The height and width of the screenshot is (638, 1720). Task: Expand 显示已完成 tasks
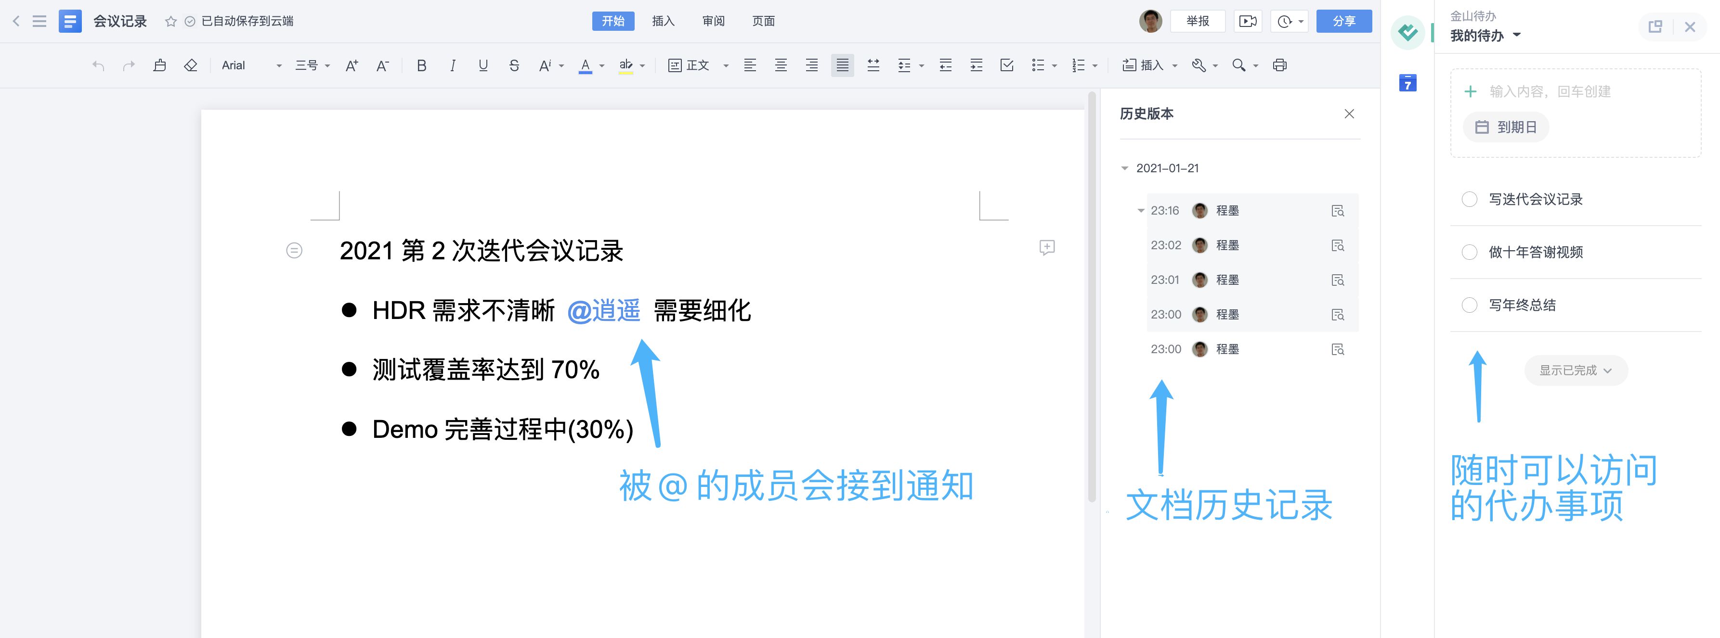(1576, 370)
